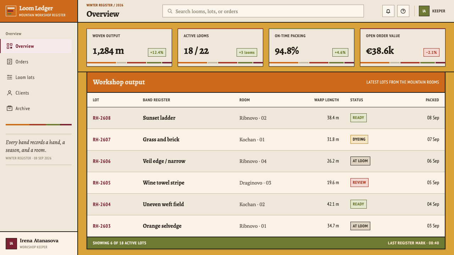Click the −2.1% open order value badge
This screenshot has height=255, width=454.
[431, 52]
